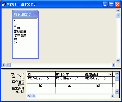This screenshot has width=122, height=102.
Task: Click the column selector above 乾球温度 column
Action: 70,72
